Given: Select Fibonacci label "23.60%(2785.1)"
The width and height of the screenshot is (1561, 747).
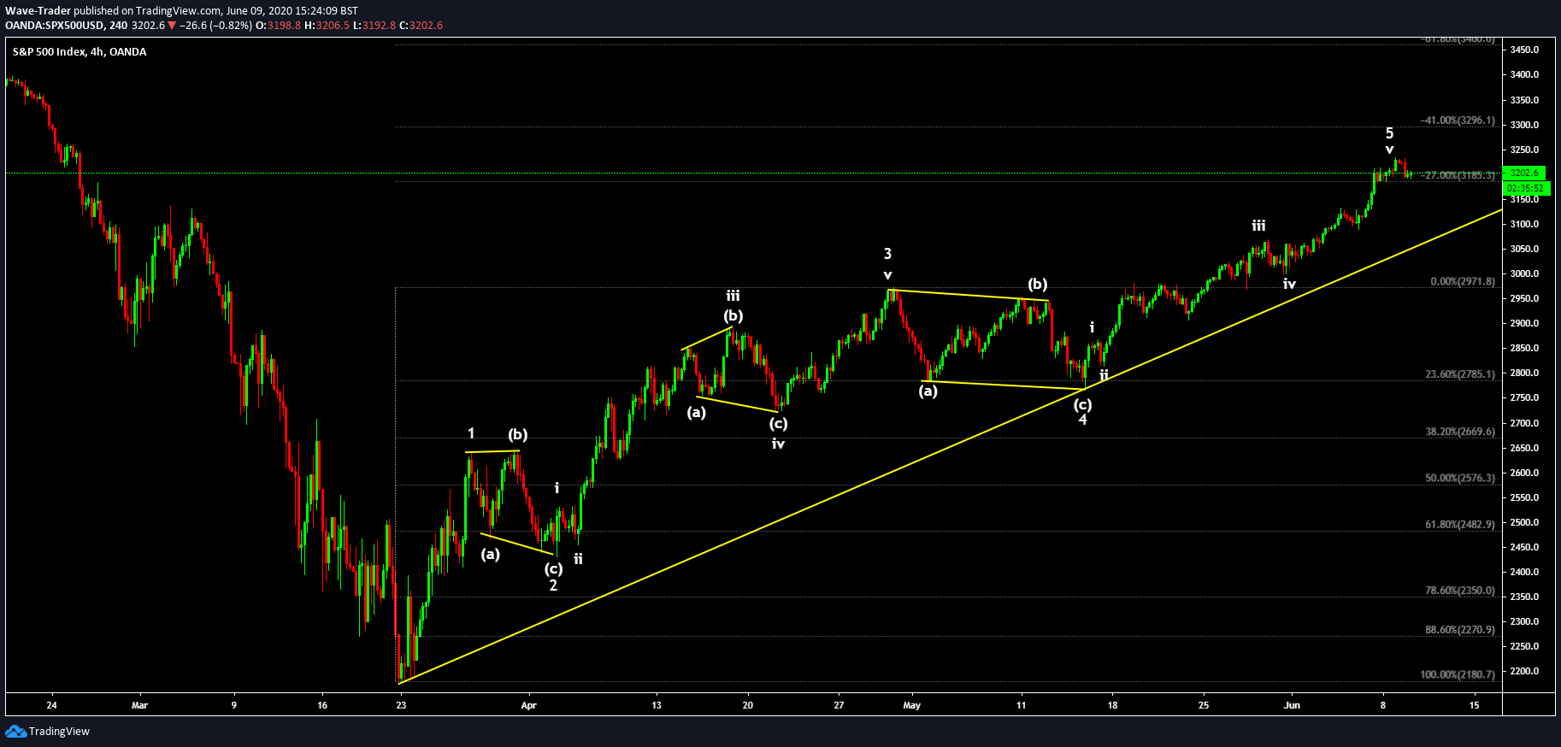Looking at the screenshot, I should coord(1460,374).
